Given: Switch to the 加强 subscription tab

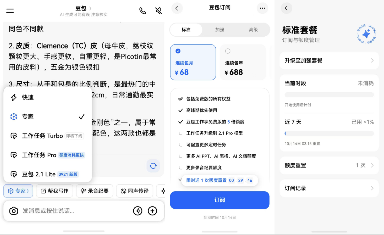Looking at the screenshot, I should pyautogui.click(x=220, y=30).
